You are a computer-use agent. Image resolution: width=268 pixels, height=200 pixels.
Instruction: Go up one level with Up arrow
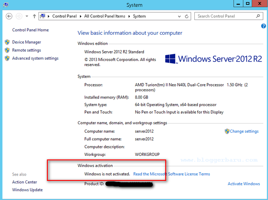coord(34,16)
